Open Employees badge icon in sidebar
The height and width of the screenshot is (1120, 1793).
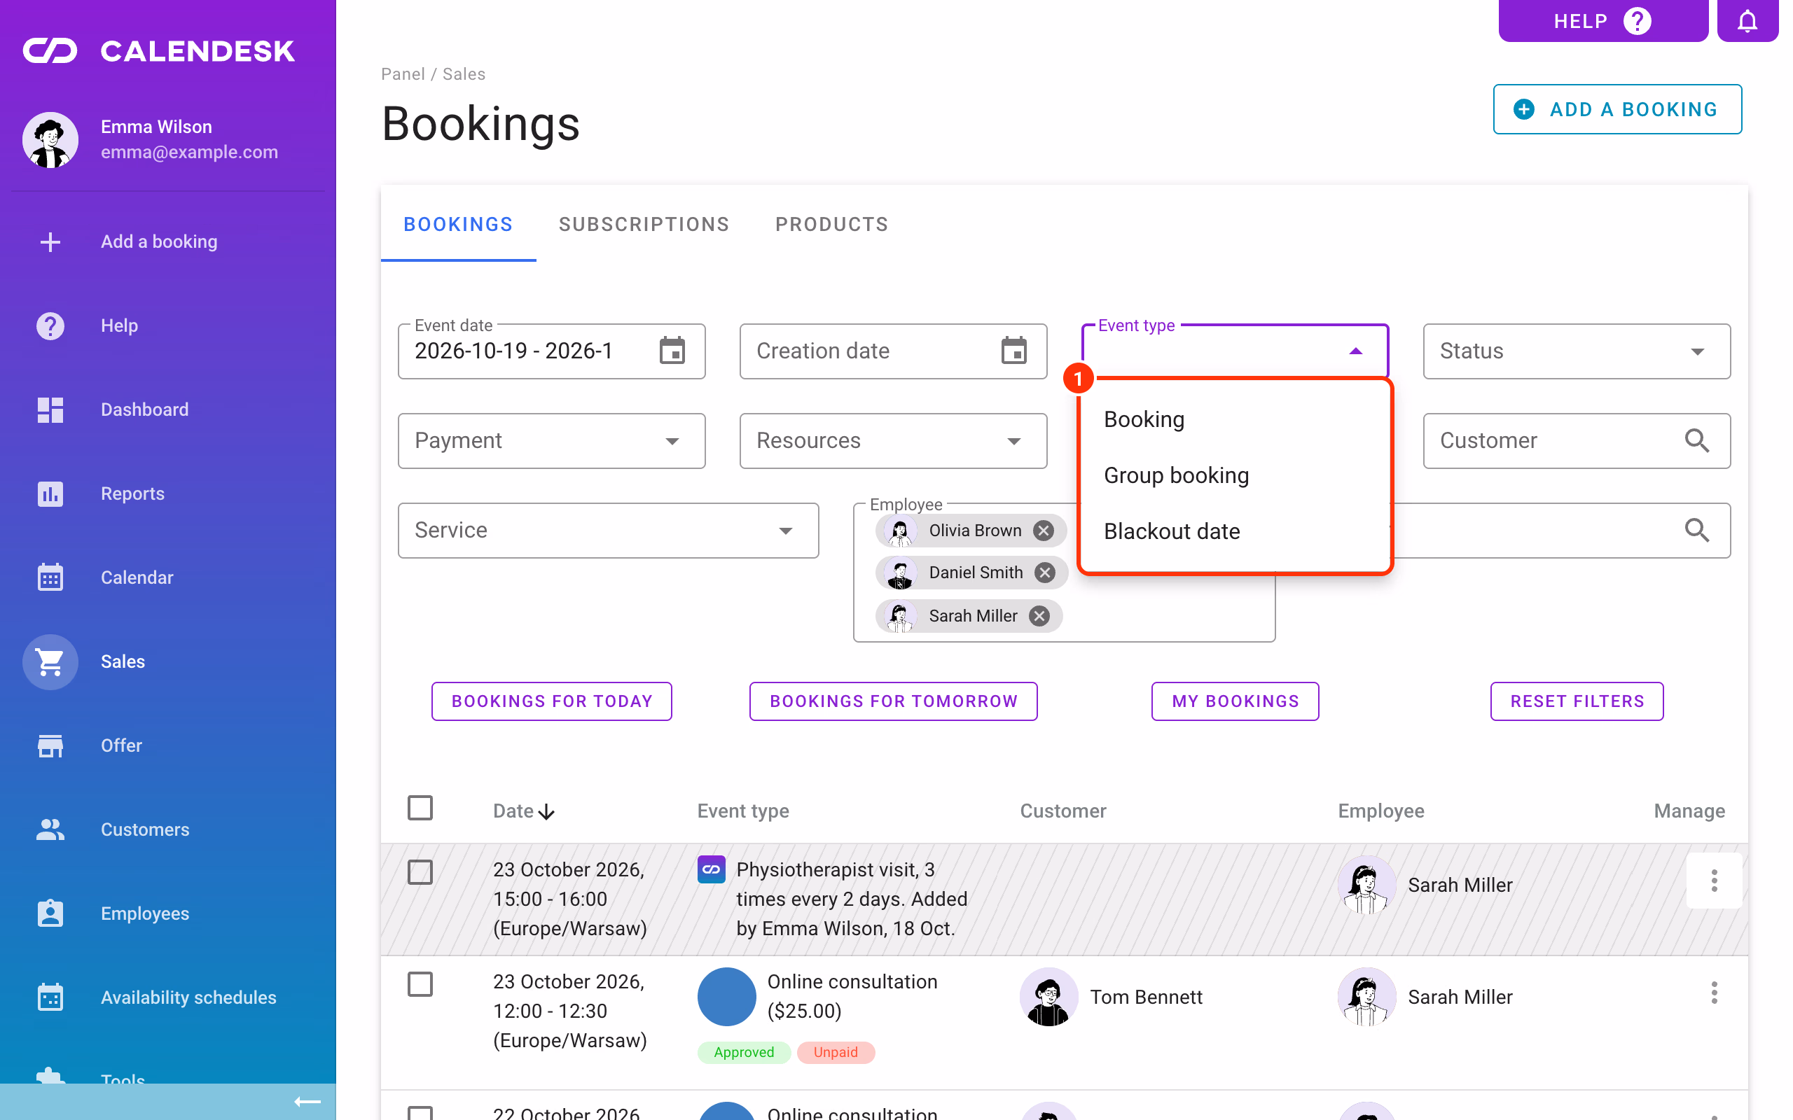(50, 913)
